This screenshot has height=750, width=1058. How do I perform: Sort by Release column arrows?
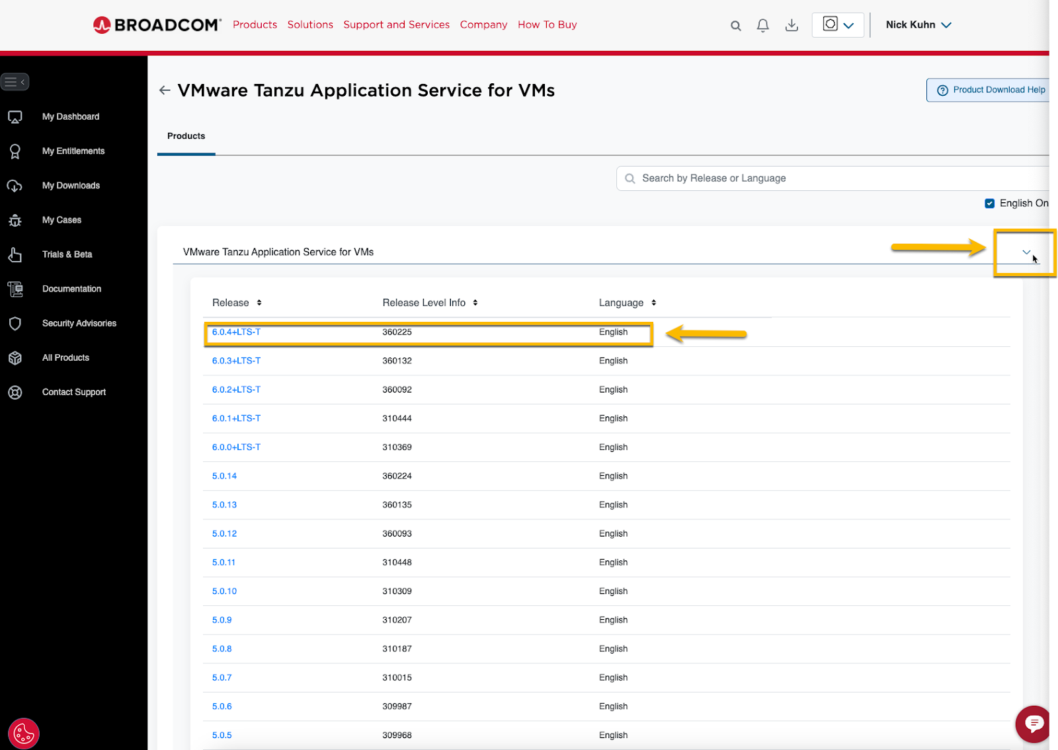pos(259,303)
